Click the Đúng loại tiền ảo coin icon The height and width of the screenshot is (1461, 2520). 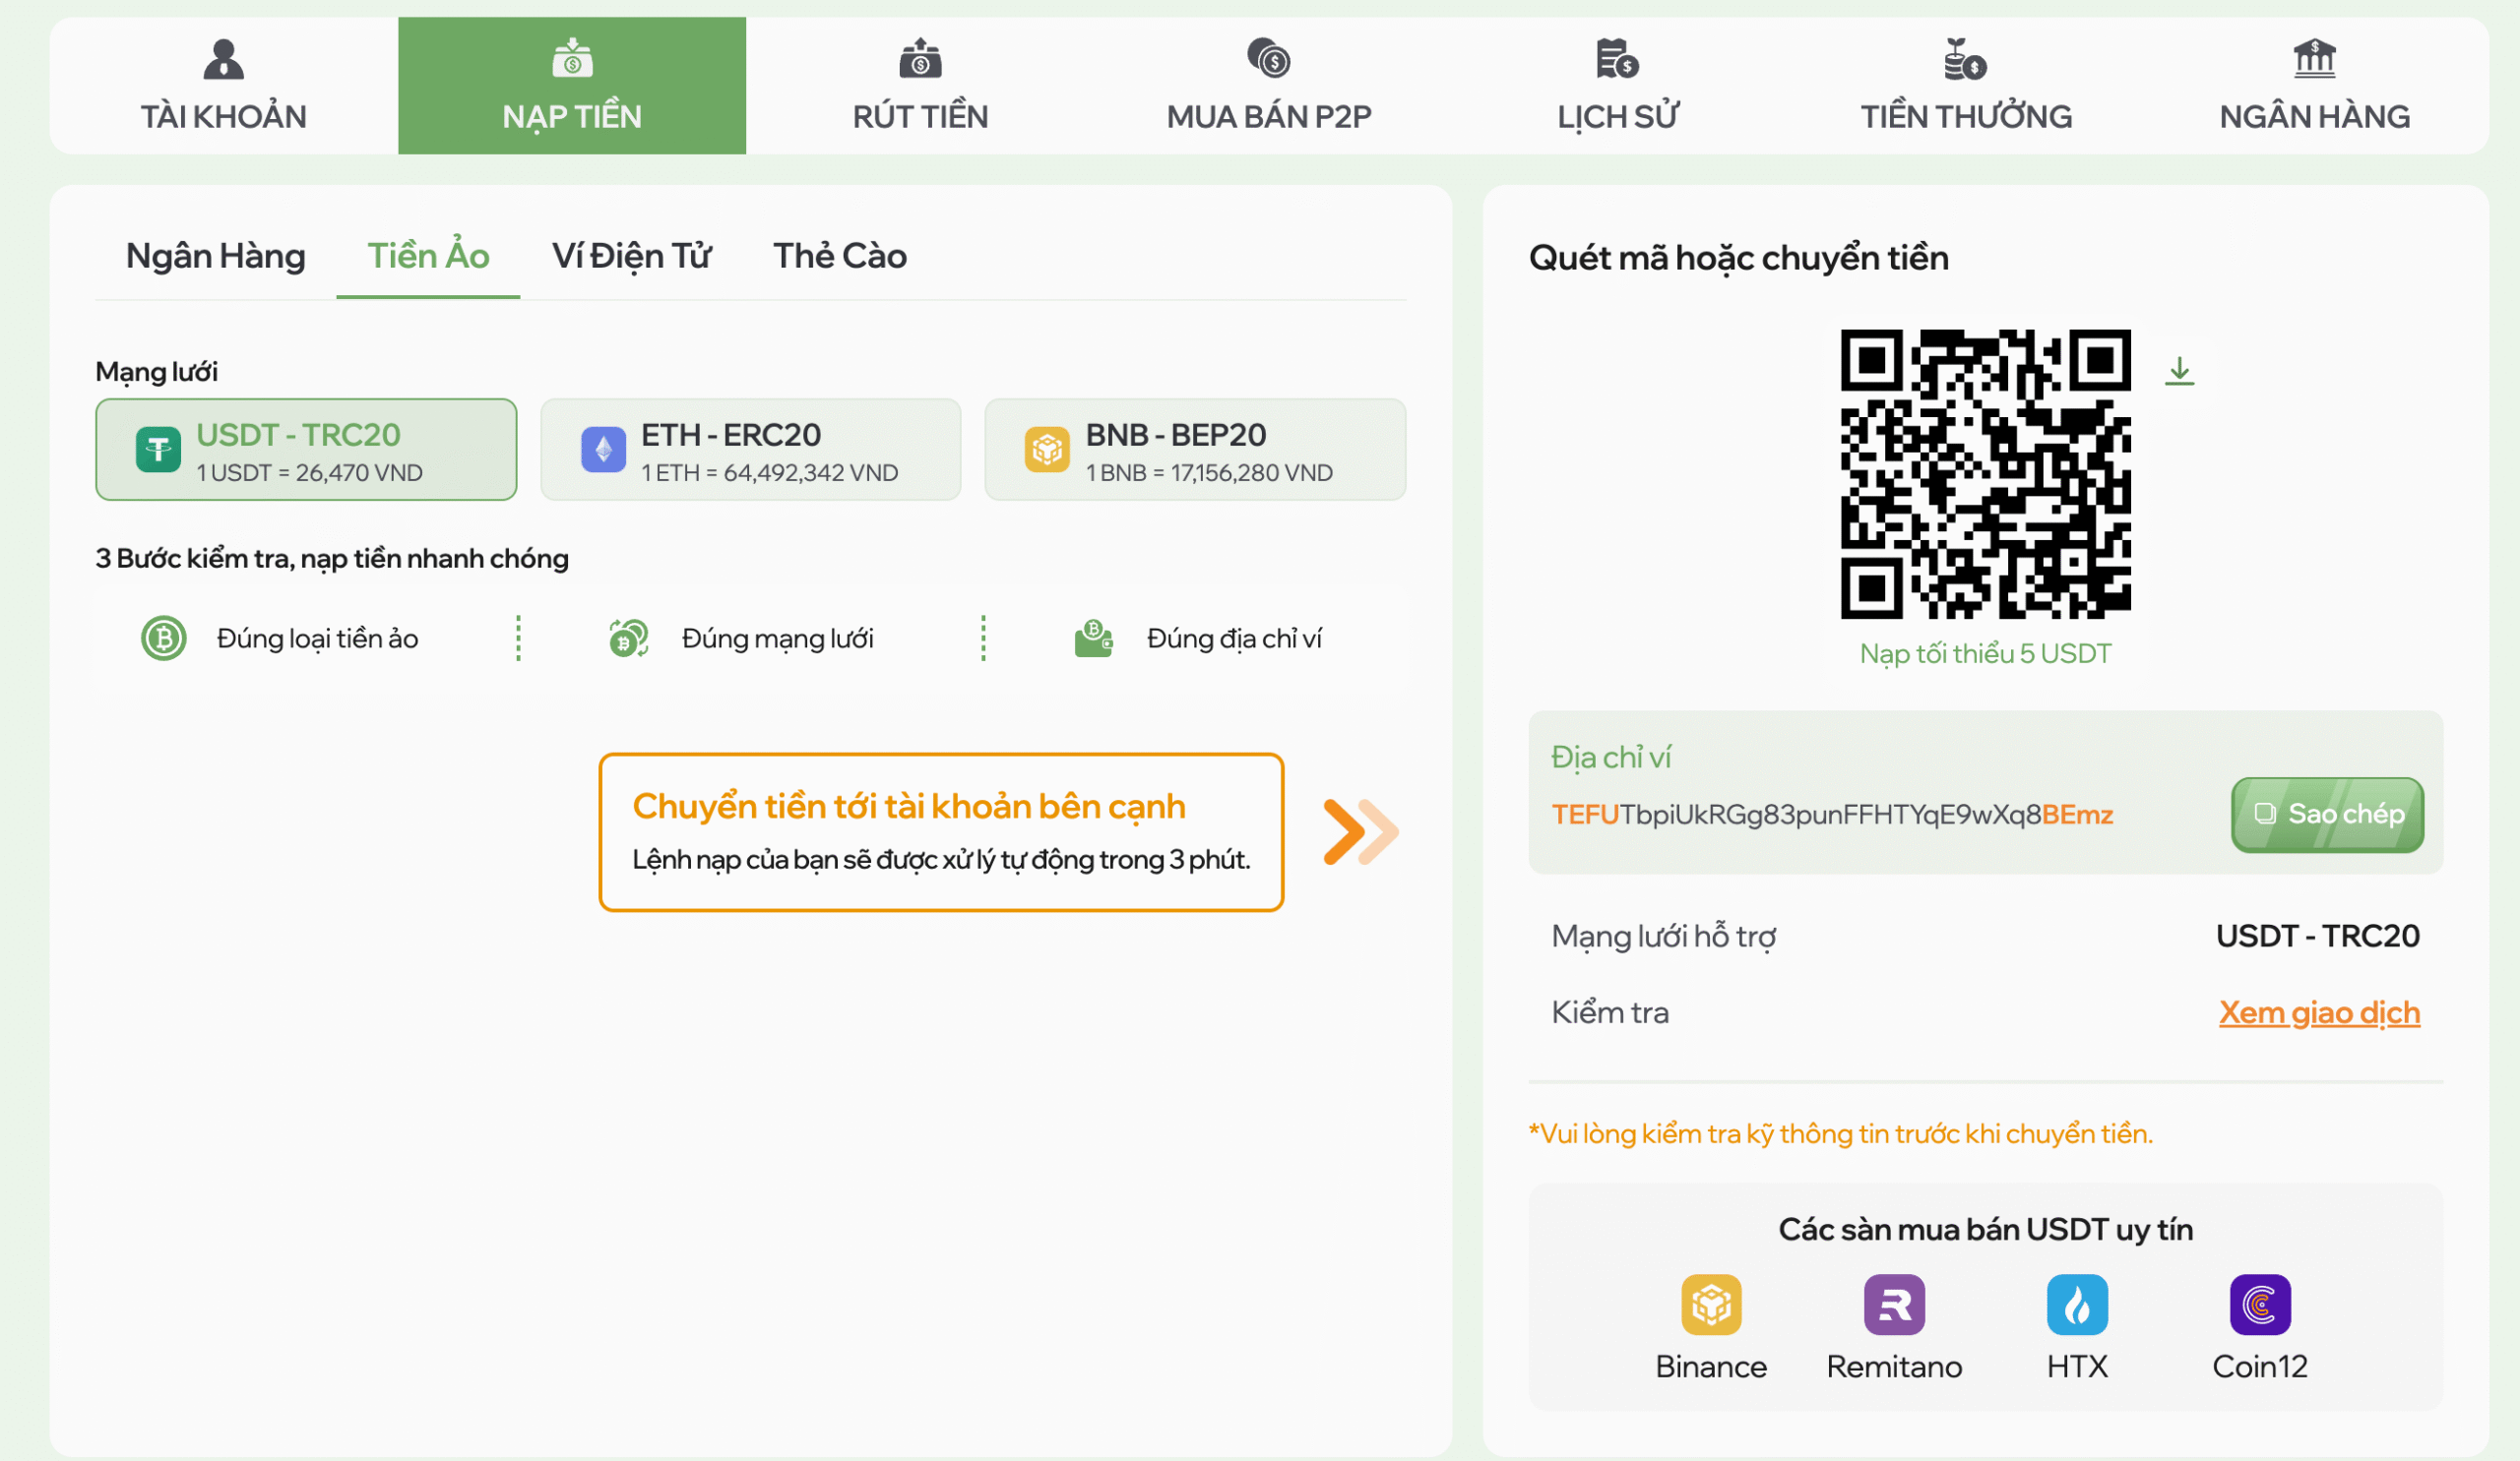[164, 639]
